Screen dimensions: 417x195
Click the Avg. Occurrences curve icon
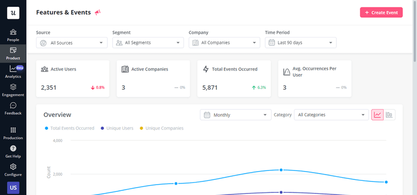(287, 72)
